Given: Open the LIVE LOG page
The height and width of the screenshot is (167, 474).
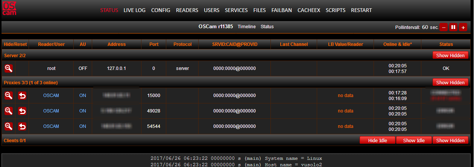Looking at the screenshot, I should pos(134,10).
